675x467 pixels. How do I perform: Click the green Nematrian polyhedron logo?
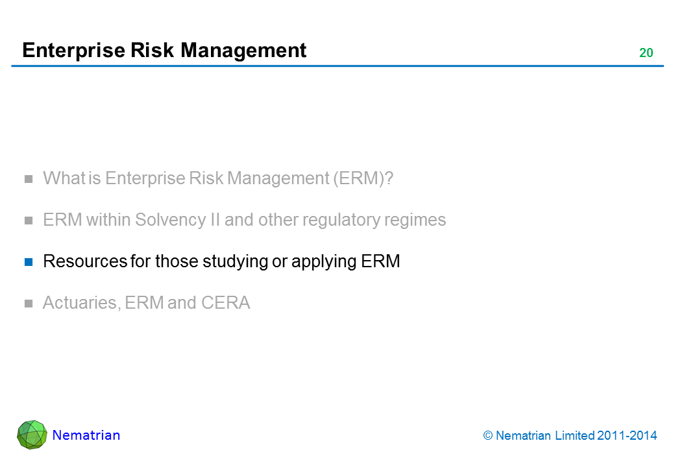click(x=32, y=435)
